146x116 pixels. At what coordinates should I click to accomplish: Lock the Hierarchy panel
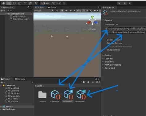(28, 7)
